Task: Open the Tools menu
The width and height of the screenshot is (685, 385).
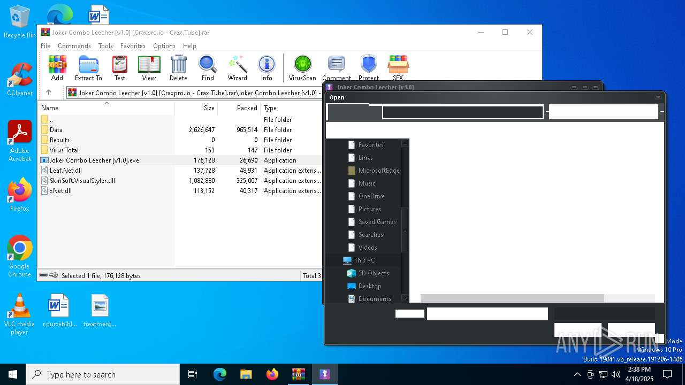Action: pos(105,46)
